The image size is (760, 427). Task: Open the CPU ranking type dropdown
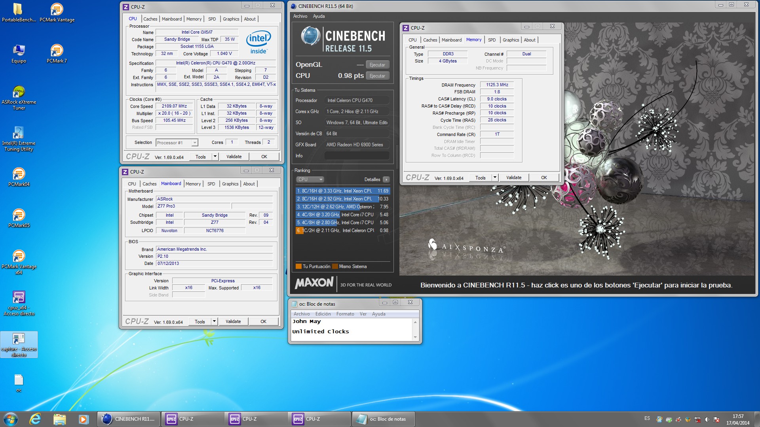click(x=310, y=179)
